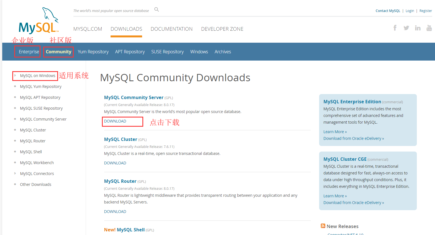This screenshot has height=235, width=435.
Task: Click the Twitter bird icon
Action: [x=406, y=28]
